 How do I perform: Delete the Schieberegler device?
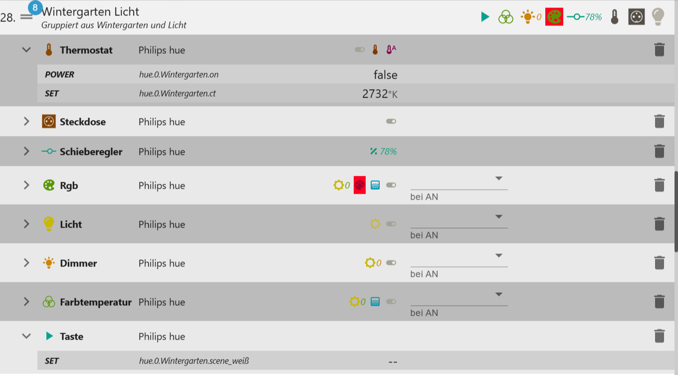click(659, 151)
